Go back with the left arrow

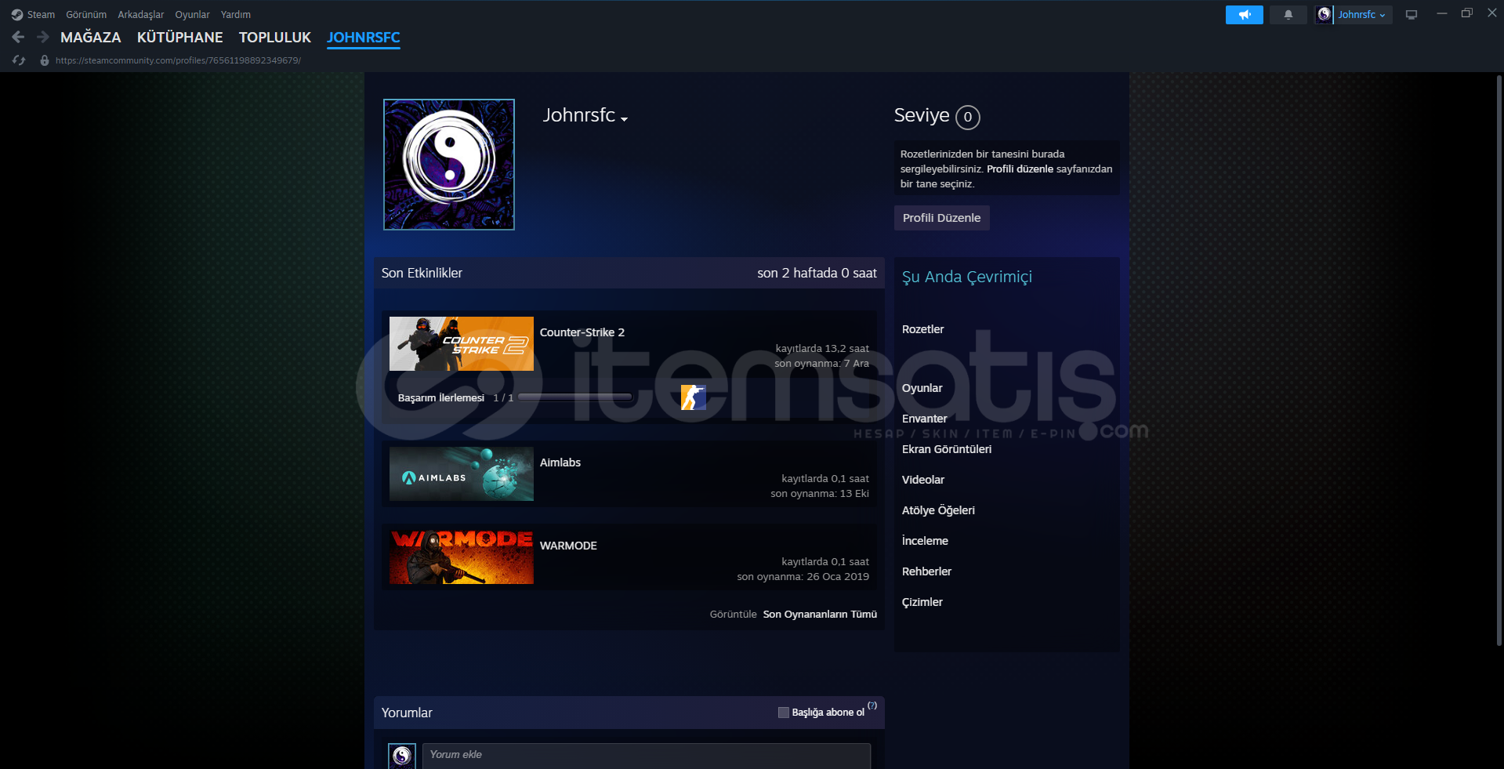click(x=19, y=37)
